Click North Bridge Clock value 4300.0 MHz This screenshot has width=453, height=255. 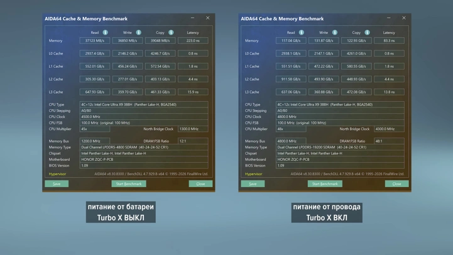point(389,129)
